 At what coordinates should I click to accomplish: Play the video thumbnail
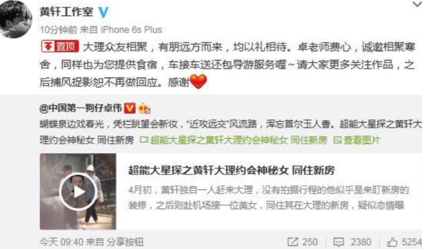click(x=78, y=191)
